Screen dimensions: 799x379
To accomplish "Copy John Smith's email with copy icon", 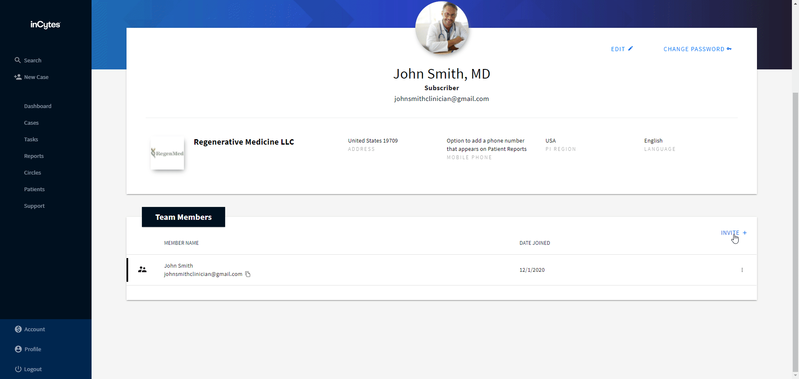I will pos(248,274).
